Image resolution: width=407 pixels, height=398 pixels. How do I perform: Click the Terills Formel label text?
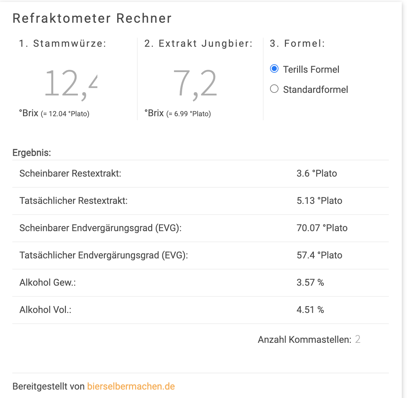pyautogui.click(x=311, y=69)
